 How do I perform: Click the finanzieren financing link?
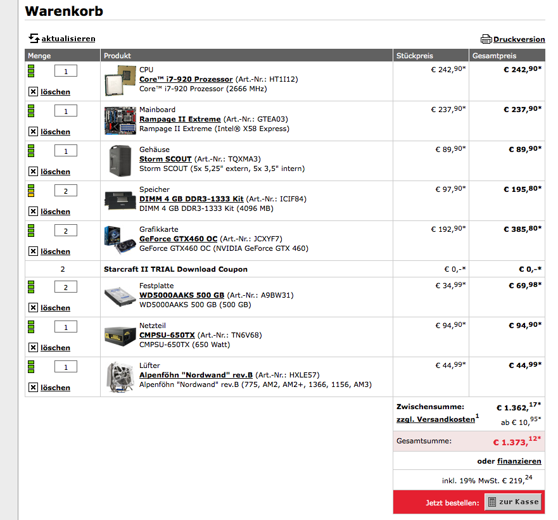point(519,461)
